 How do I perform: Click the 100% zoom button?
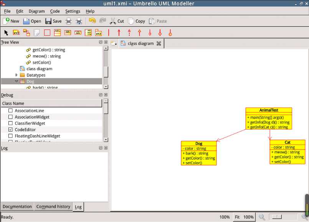pos(248,217)
